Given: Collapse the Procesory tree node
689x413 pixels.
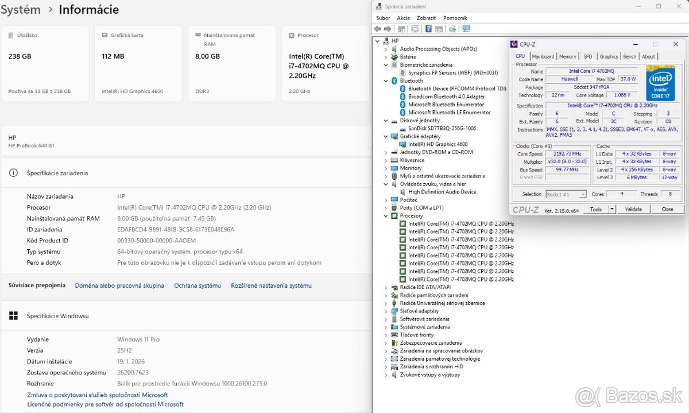Looking at the screenshot, I should coord(386,216).
